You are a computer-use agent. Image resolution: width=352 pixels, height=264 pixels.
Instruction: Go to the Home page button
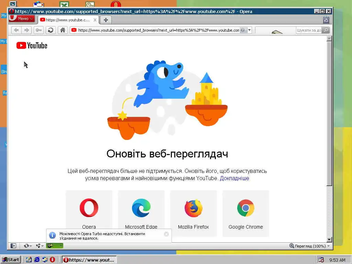[63, 30]
